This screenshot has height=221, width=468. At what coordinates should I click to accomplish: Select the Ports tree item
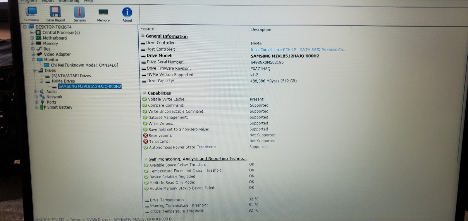point(51,102)
